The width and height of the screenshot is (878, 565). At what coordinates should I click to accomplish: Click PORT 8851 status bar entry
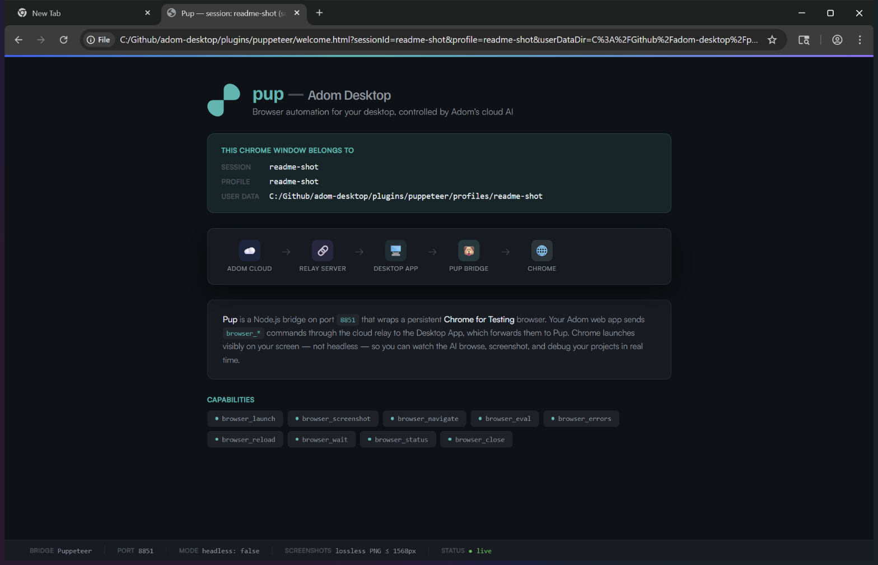tap(135, 551)
